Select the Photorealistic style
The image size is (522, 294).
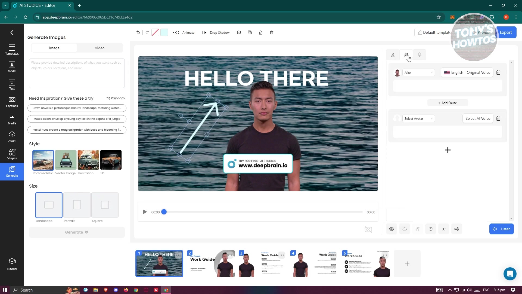coord(43,160)
